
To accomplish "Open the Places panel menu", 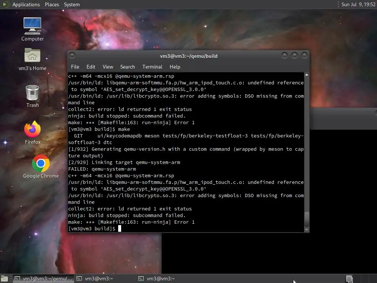I will (x=52, y=4).
